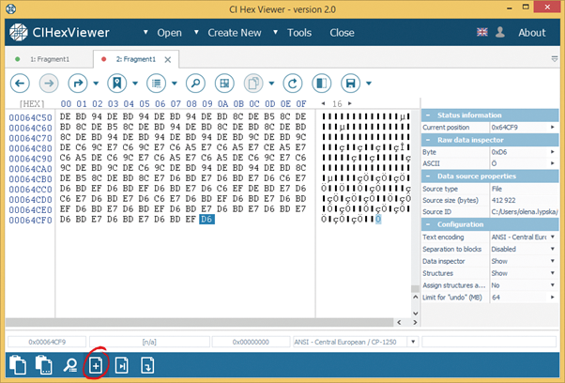Click horizontal scrollbar right arrow

[x=415, y=323]
